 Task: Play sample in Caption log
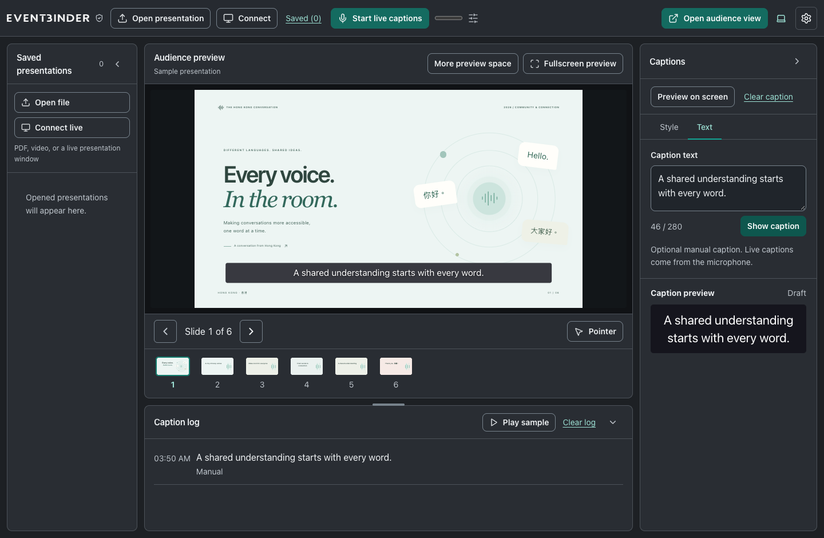[x=519, y=422]
